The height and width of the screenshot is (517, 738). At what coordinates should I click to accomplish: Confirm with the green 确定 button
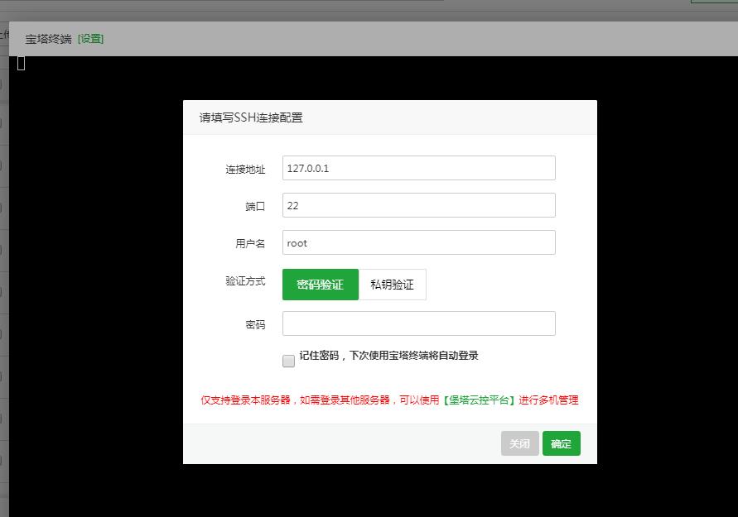pos(561,443)
